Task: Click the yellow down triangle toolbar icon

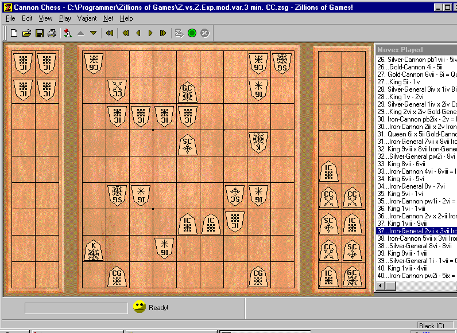Action: pyautogui.click(x=93, y=33)
